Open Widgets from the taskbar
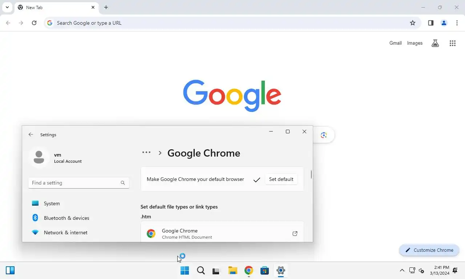Screen dimensions: 465x279 [x=10, y=270]
